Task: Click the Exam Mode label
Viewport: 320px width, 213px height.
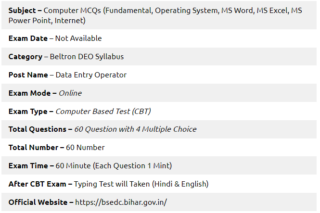Action: click(29, 93)
